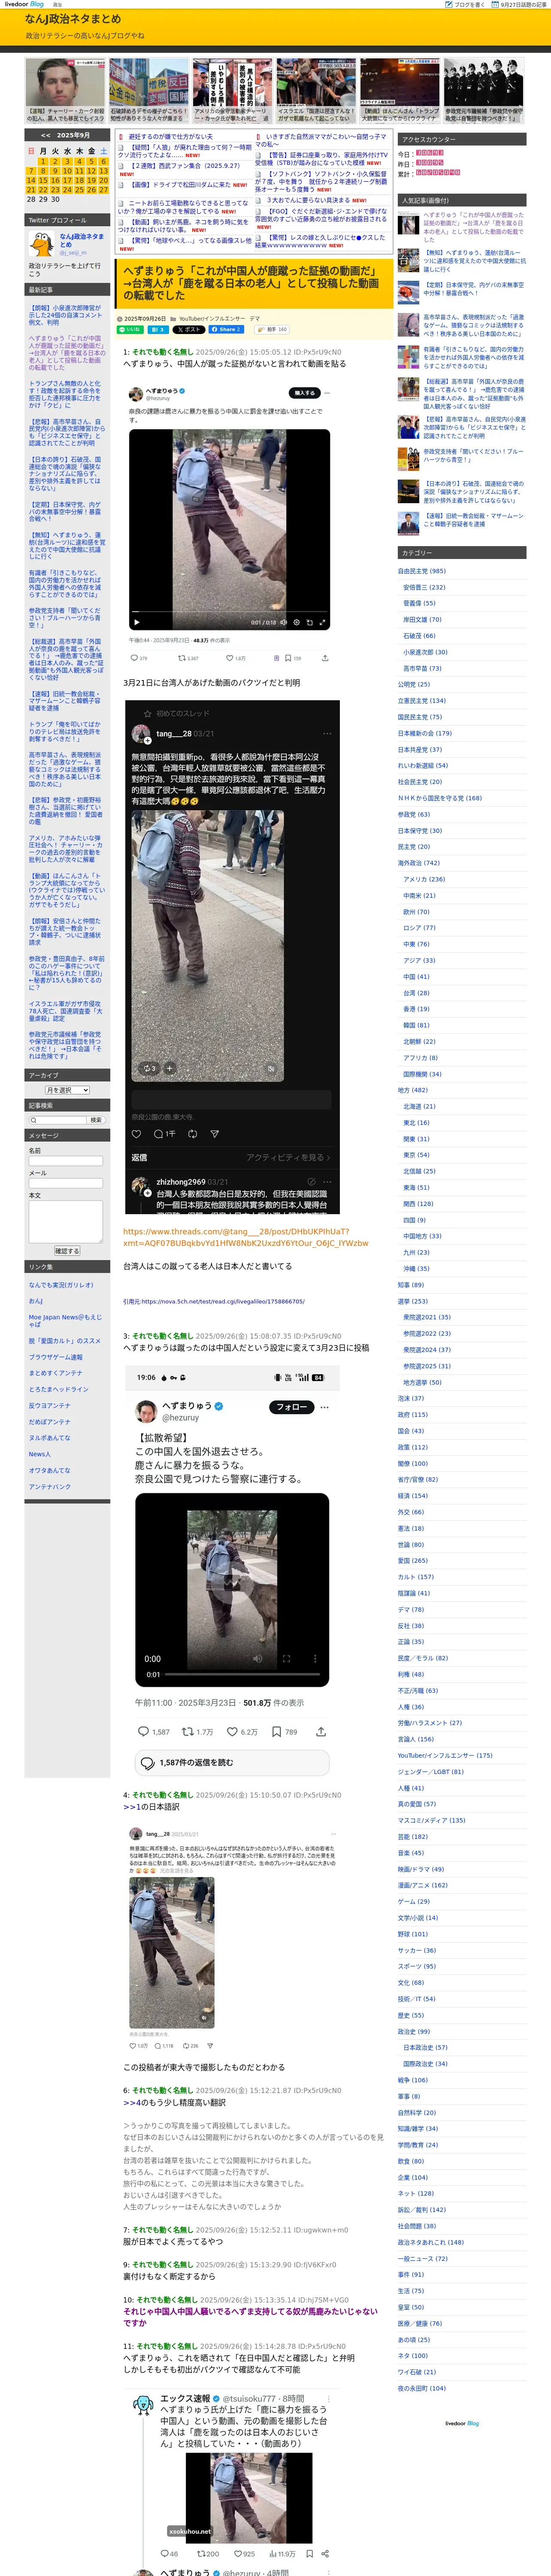
Task: Open the 自由民主党 (985) category
Action: pos(422,571)
